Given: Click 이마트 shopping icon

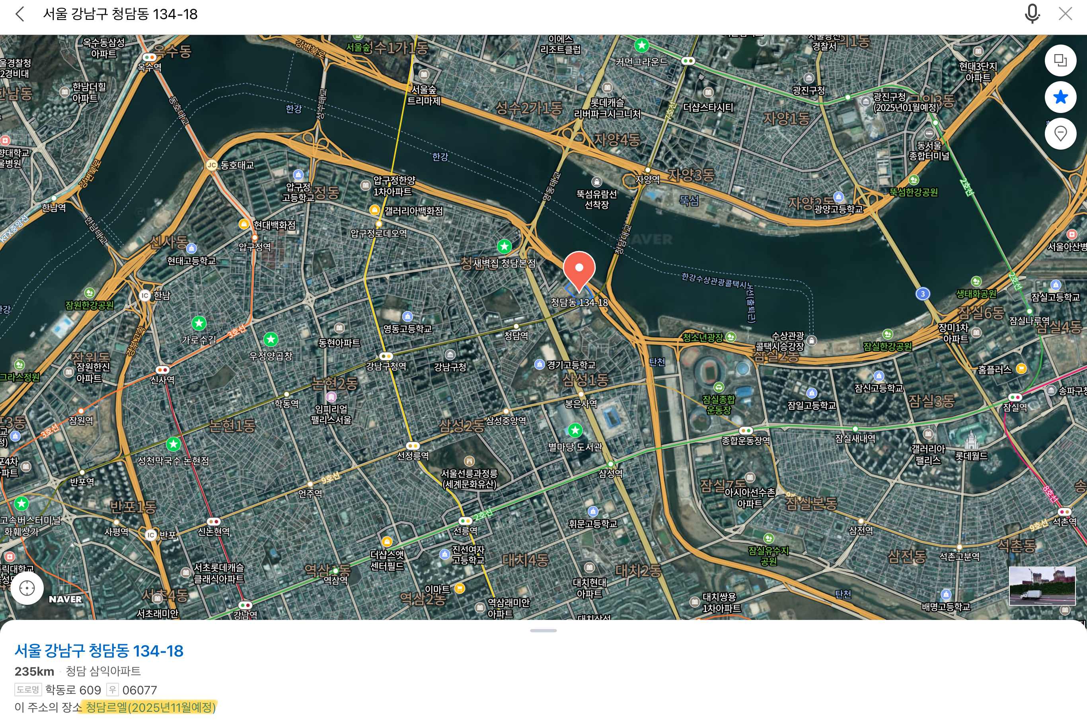Looking at the screenshot, I should point(460,588).
